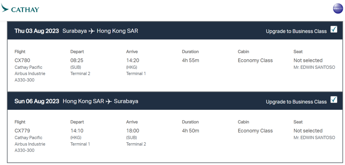Screen dimensions: 345x165
Task: Click Upgrade to Business Class label for return flight
Action: click(296, 102)
